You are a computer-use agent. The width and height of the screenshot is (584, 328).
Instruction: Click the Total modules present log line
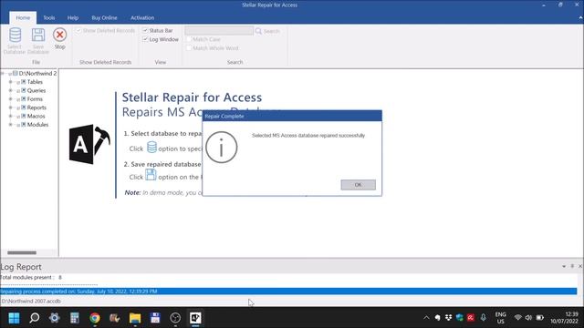[x=31, y=277]
